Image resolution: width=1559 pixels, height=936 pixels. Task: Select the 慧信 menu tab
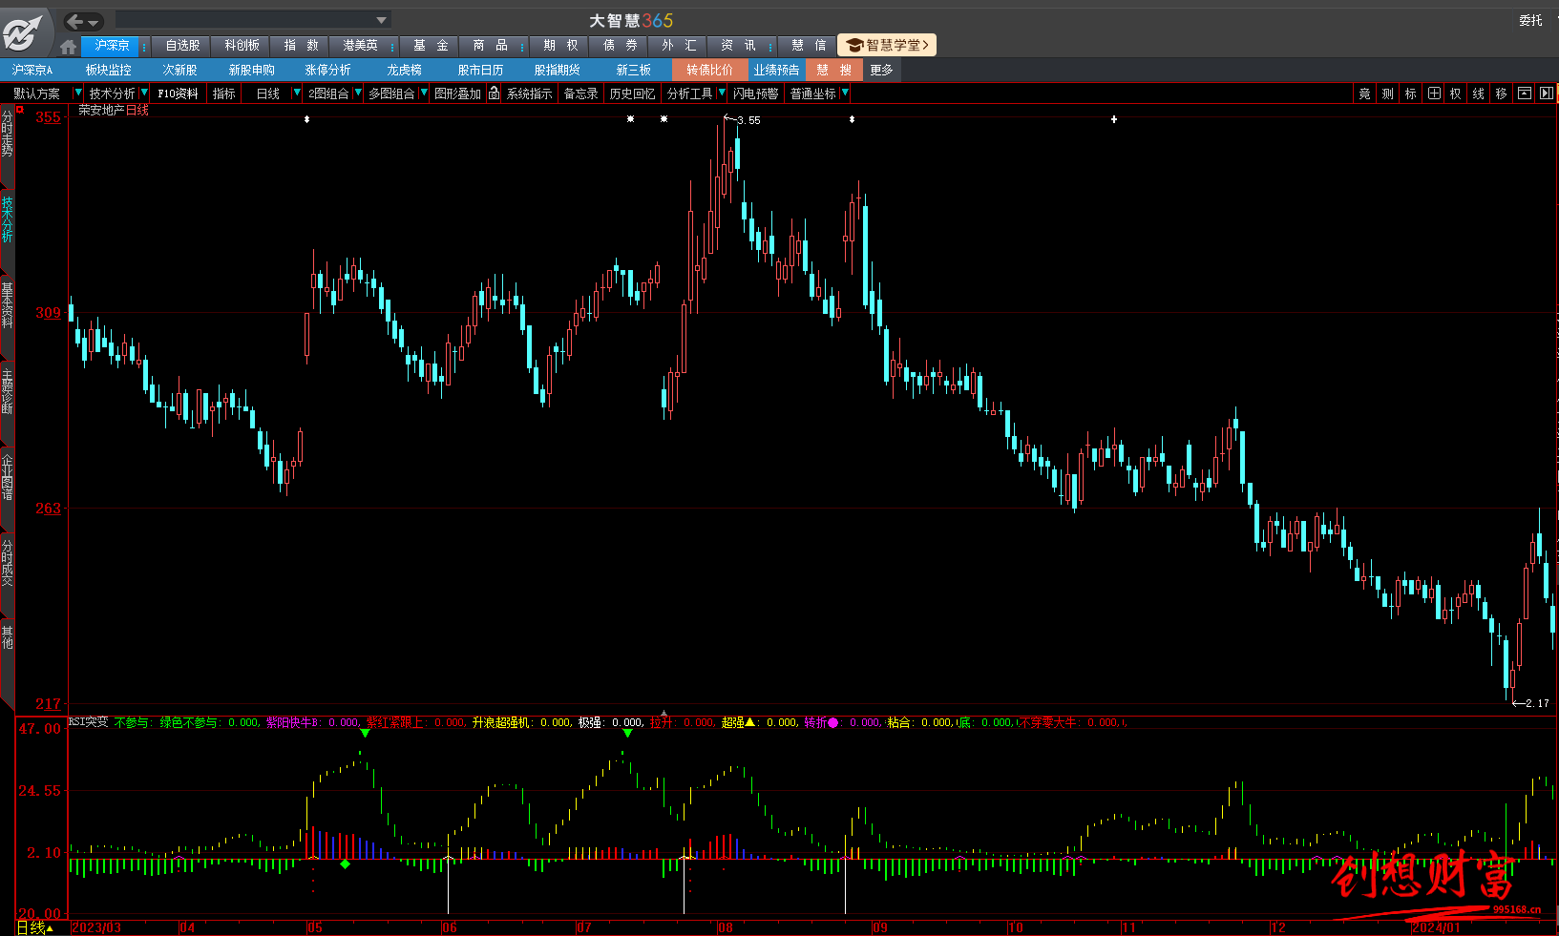point(809,46)
